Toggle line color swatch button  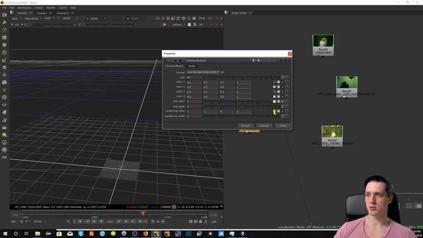274,101
